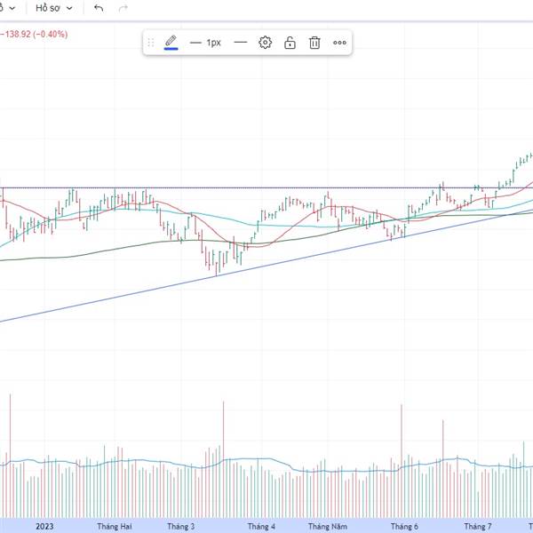This screenshot has height=533, width=533.
Task: Delete the drawing with the trash icon
Action: pos(314,42)
